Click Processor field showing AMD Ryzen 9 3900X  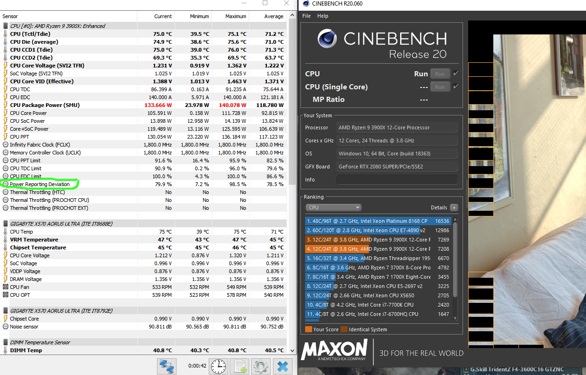point(397,127)
